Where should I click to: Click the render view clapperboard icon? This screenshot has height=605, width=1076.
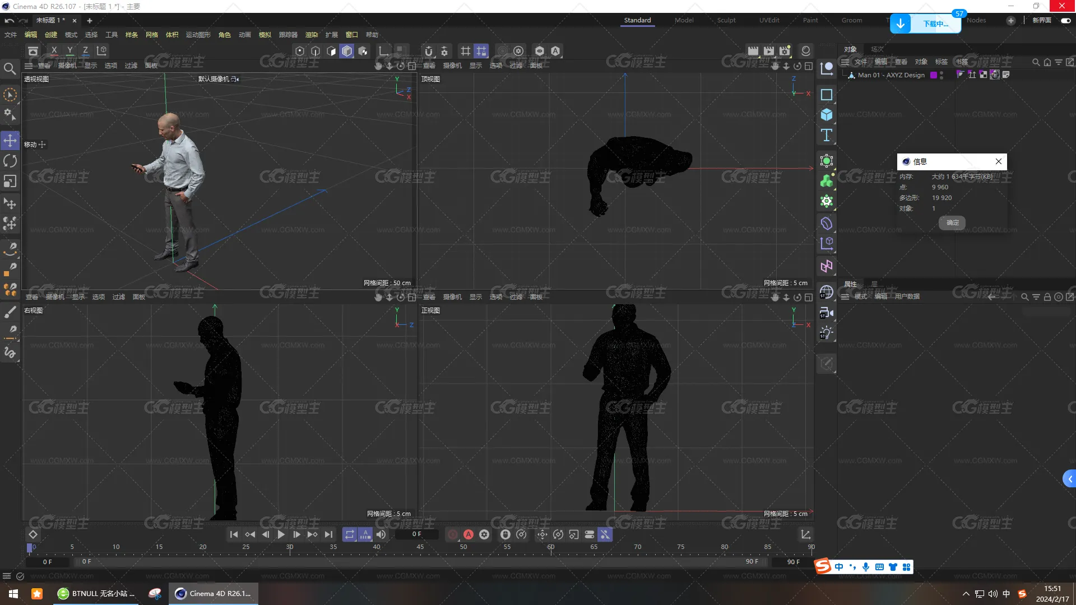pos(753,51)
